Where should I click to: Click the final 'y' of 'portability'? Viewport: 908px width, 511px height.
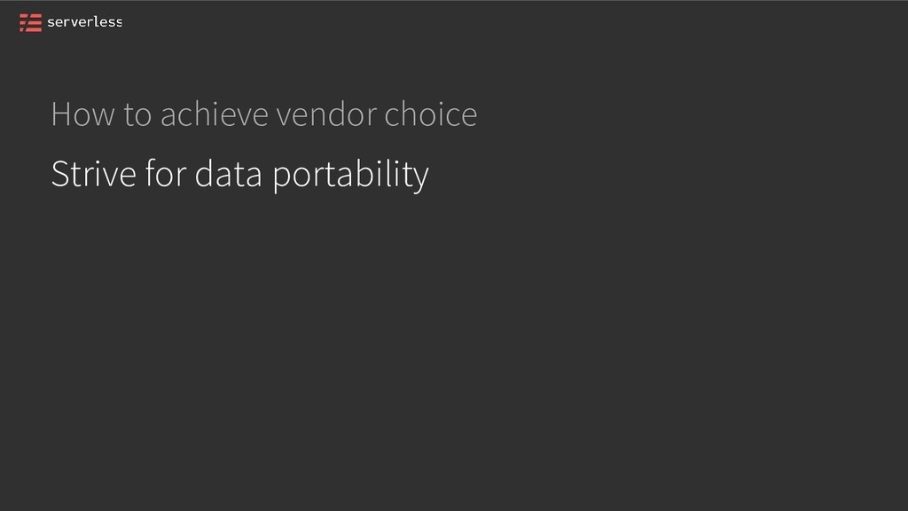tap(421, 177)
